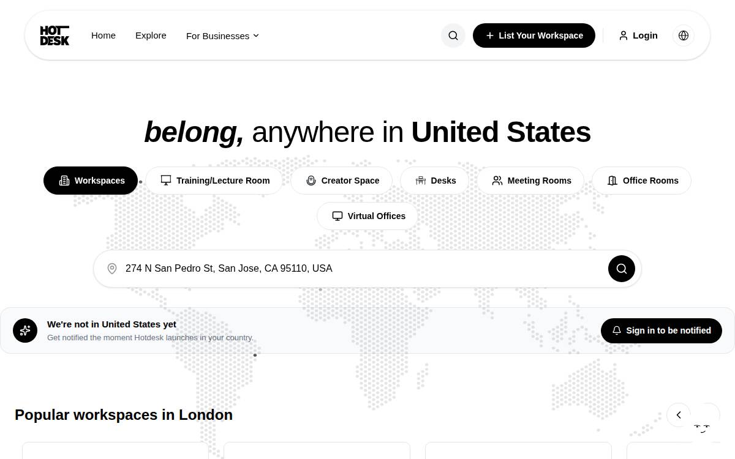Click the location pin icon
The height and width of the screenshot is (459, 735).
click(x=112, y=269)
